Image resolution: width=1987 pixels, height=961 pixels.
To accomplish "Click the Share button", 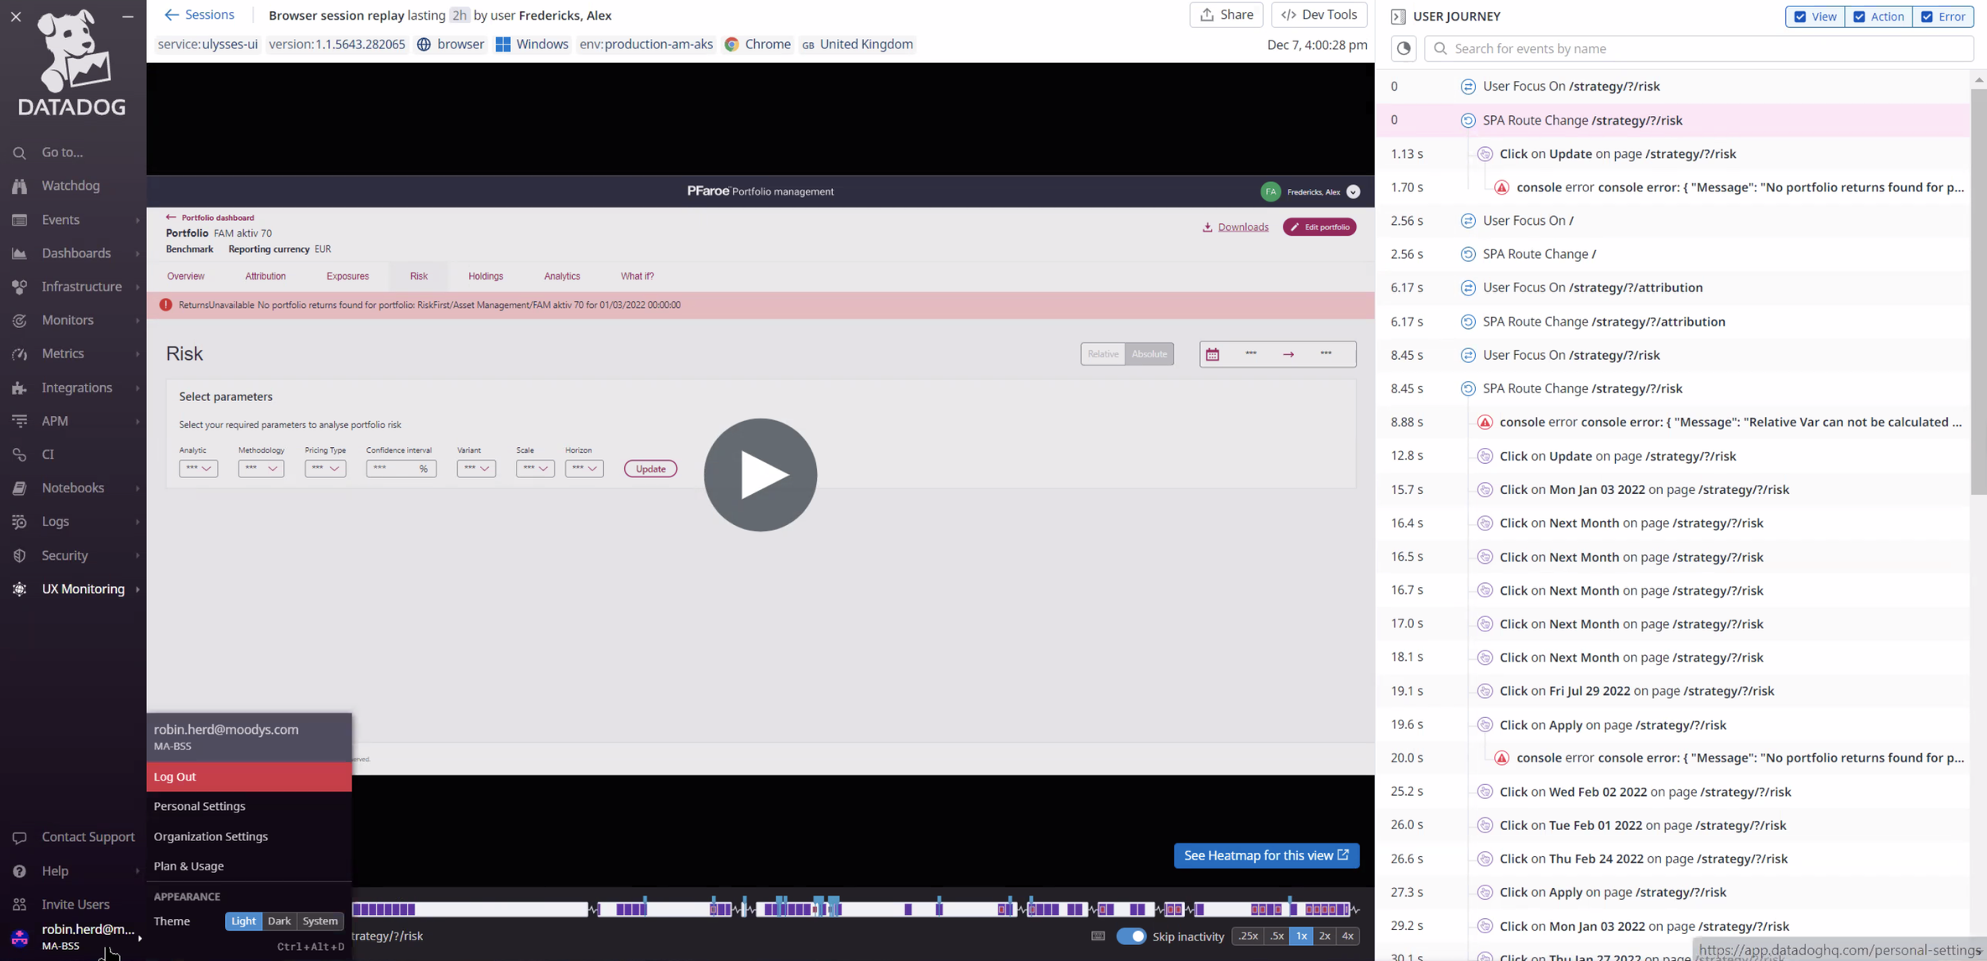I will click(1226, 15).
